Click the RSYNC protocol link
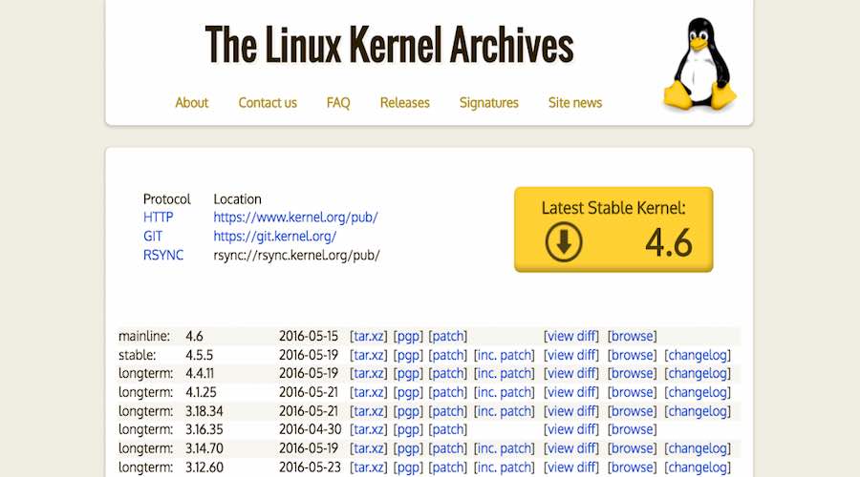Screen dimensions: 860x477 pyautogui.click(x=163, y=256)
